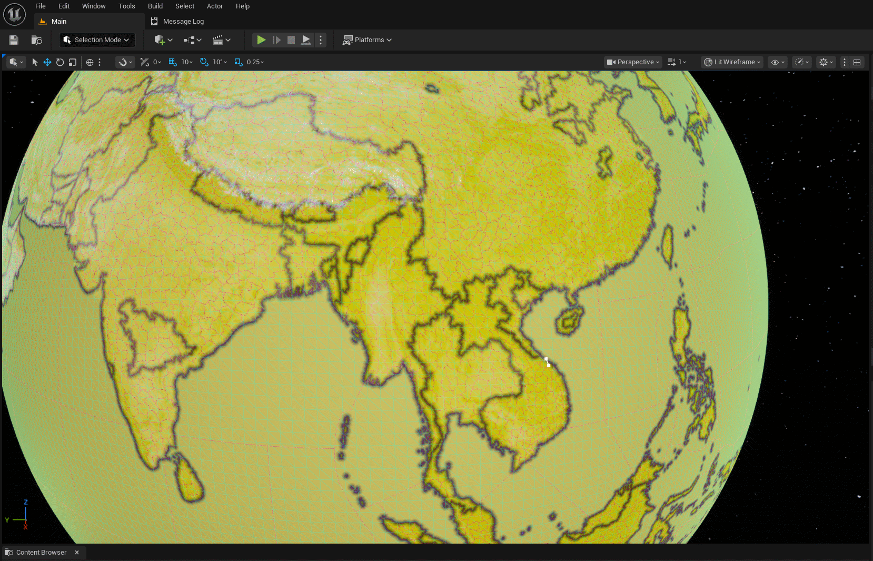Activate the Translate move tool
The image size is (873, 561).
(x=47, y=62)
